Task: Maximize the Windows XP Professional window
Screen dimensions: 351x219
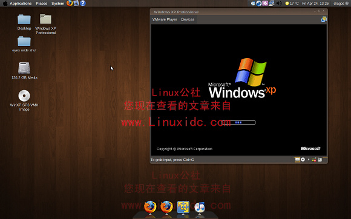Action: pyautogui.click(x=319, y=11)
